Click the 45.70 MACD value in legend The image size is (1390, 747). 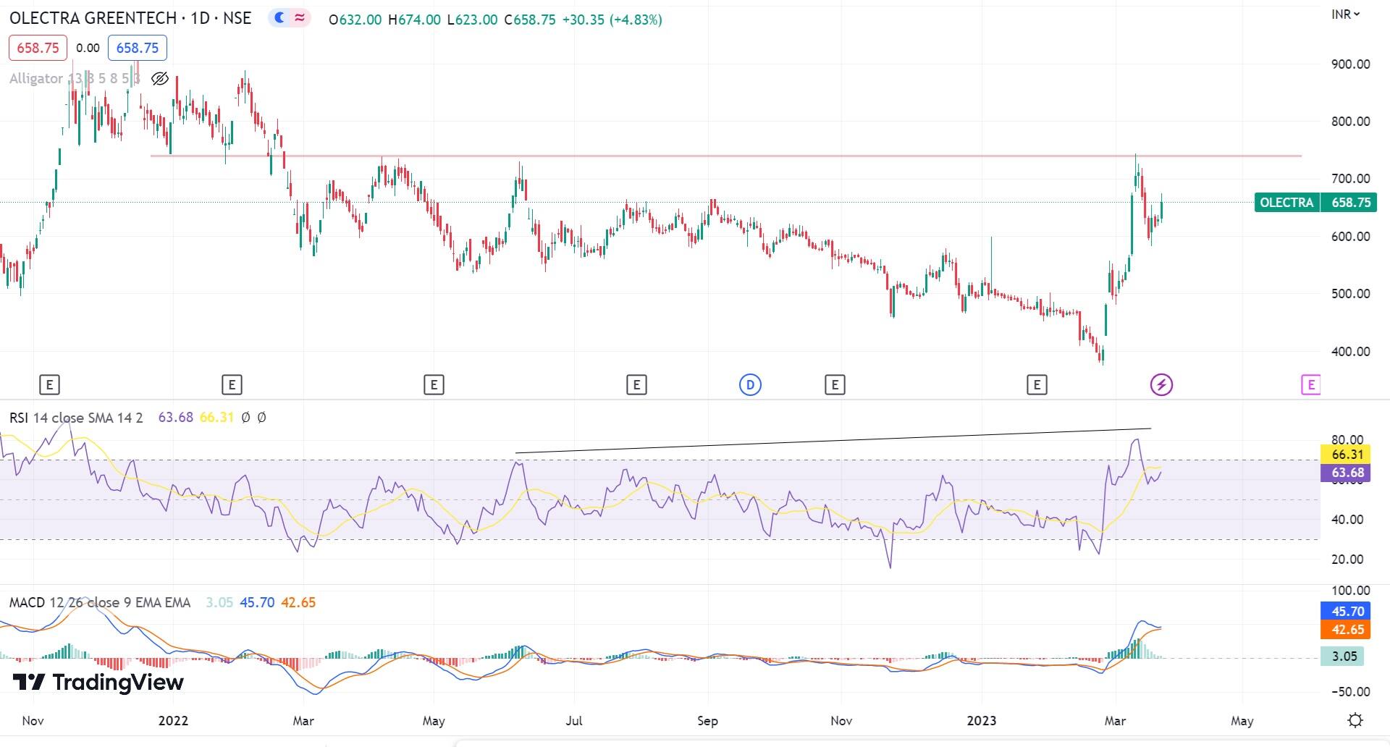(x=257, y=602)
